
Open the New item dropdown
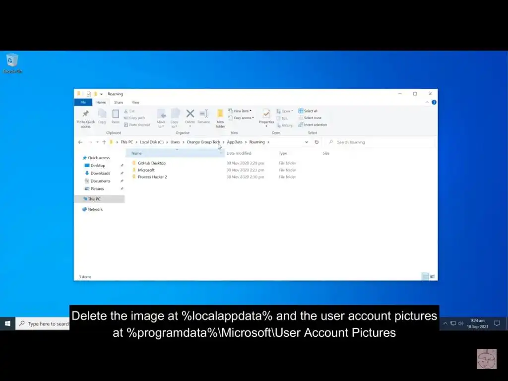(240, 111)
